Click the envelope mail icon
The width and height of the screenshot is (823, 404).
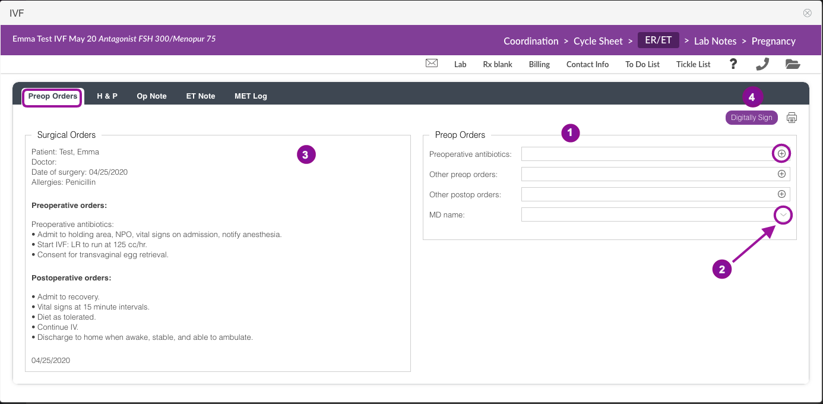(432, 64)
